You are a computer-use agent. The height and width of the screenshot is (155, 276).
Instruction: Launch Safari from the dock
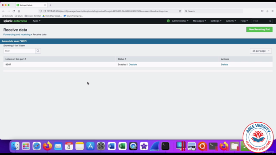coord(37,146)
